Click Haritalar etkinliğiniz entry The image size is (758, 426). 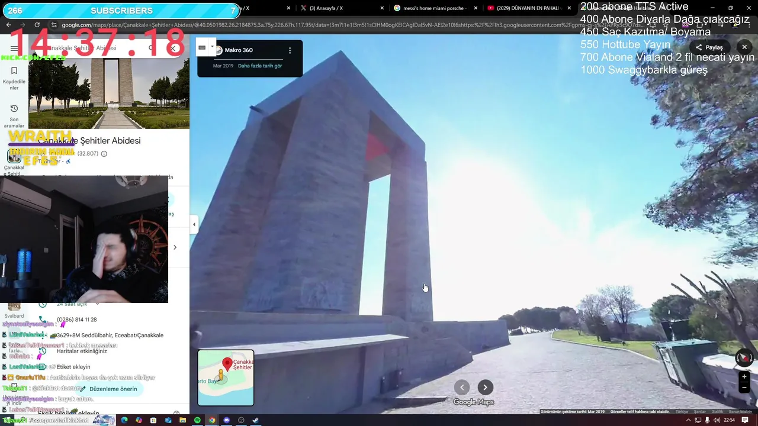82,351
